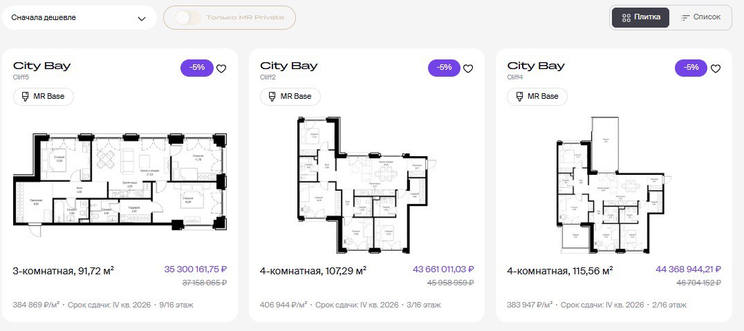
Task: Favorite the Cliff5 apartment with heart icon
Action: point(221,68)
